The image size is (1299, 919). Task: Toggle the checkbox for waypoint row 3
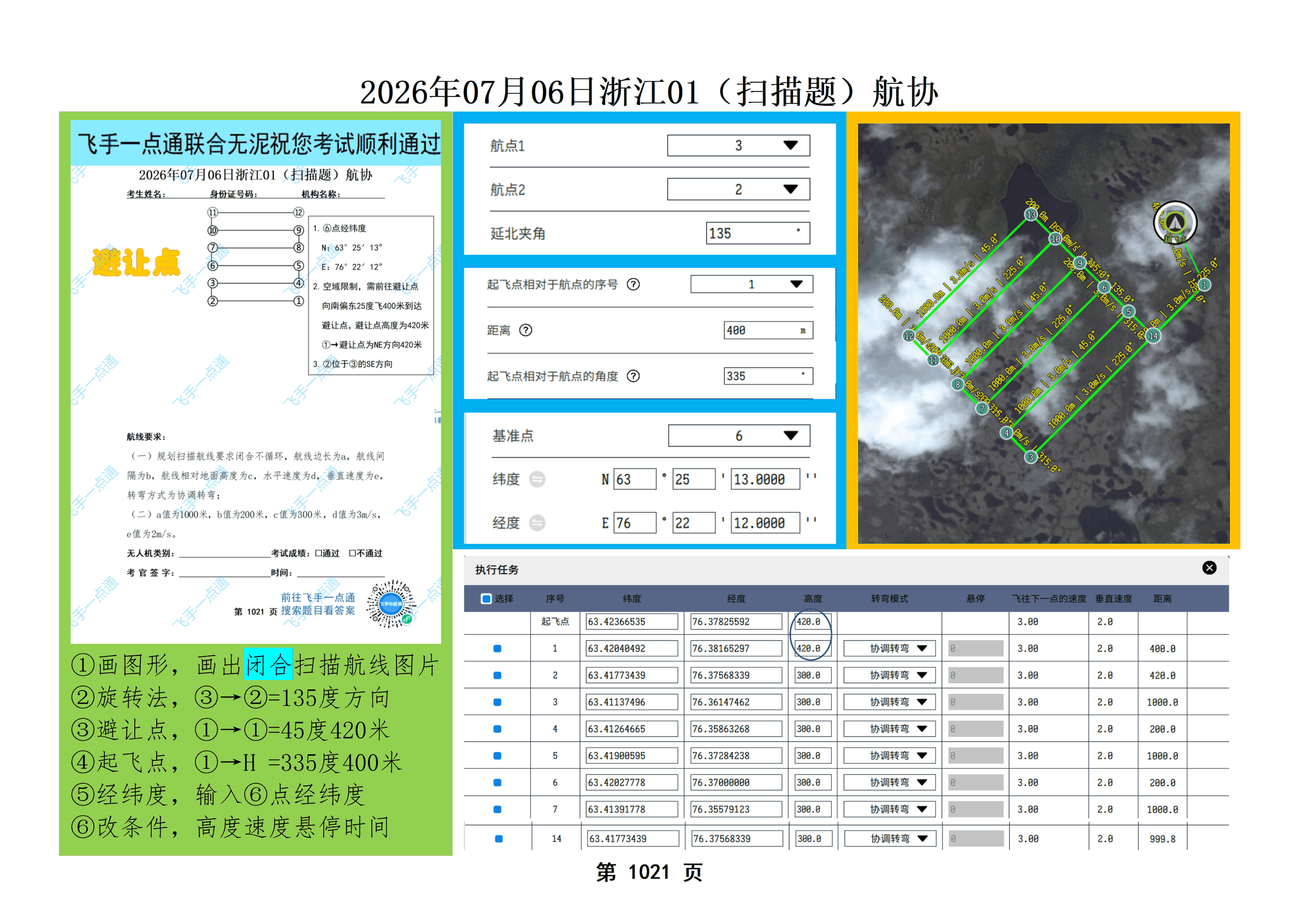point(497,702)
